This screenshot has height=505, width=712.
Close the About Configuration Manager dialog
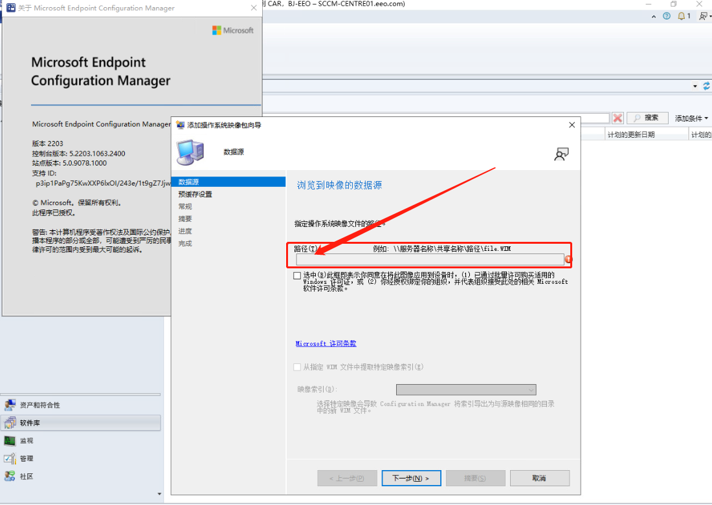tap(253, 8)
